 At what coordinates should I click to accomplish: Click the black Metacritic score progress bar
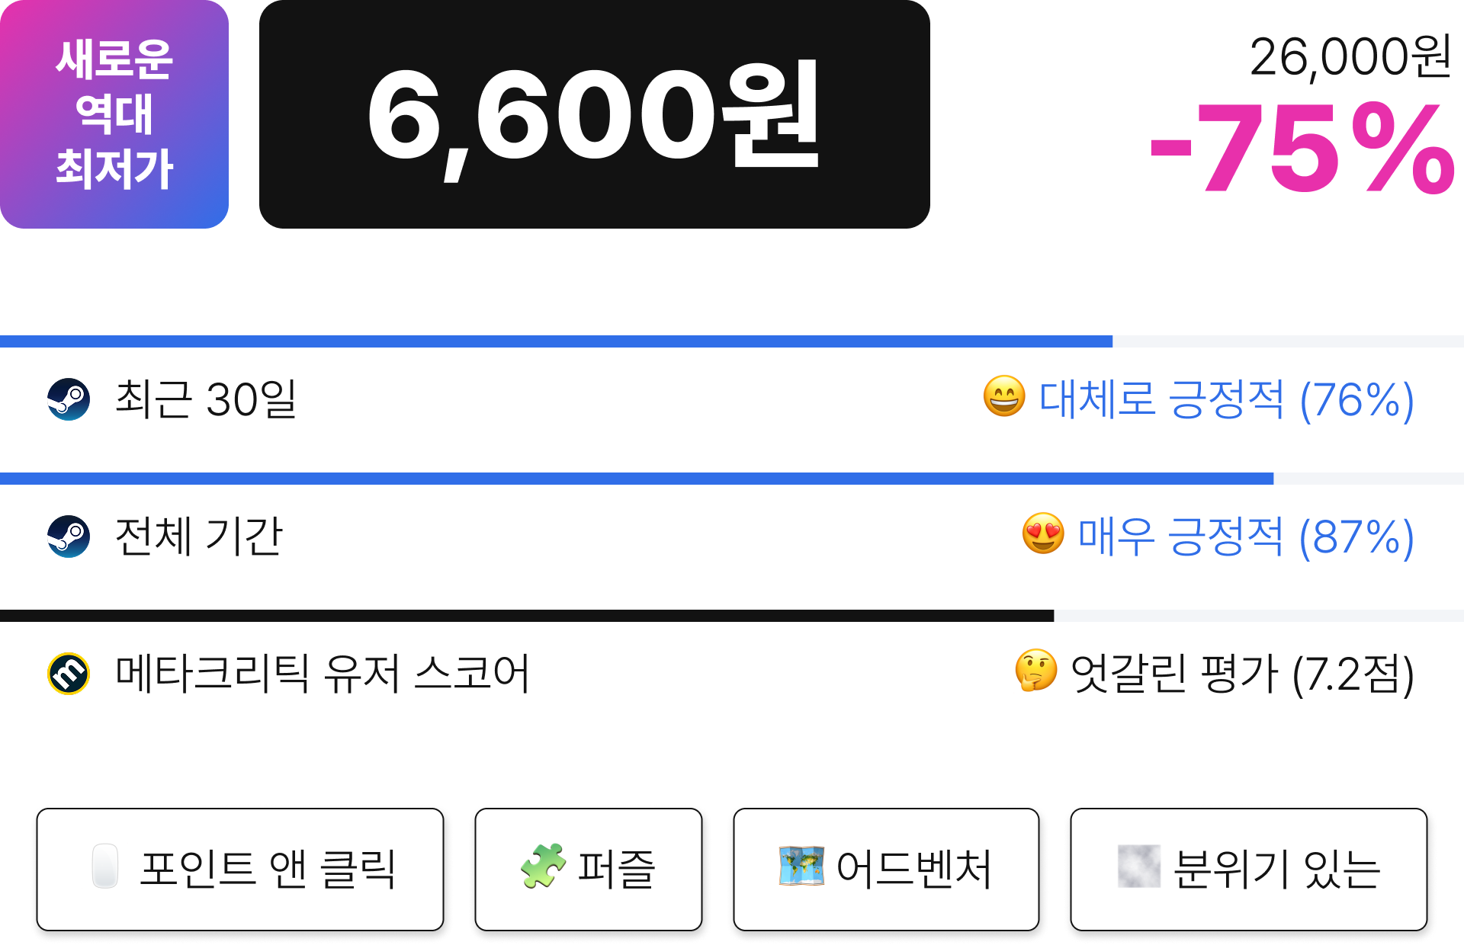pos(732,616)
